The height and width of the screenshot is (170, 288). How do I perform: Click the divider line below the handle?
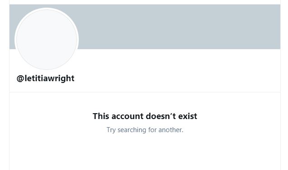(145, 92)
